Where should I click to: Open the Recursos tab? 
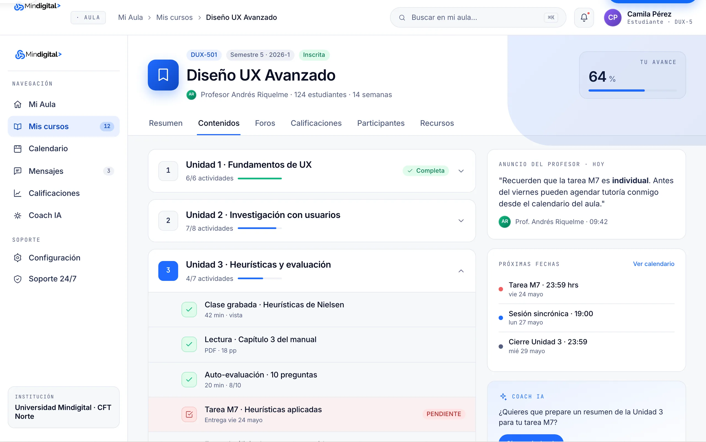coord(437,123)
